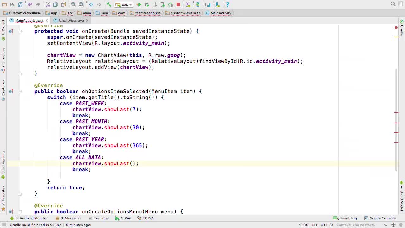Click the Help question mark icon

(227, 4)
